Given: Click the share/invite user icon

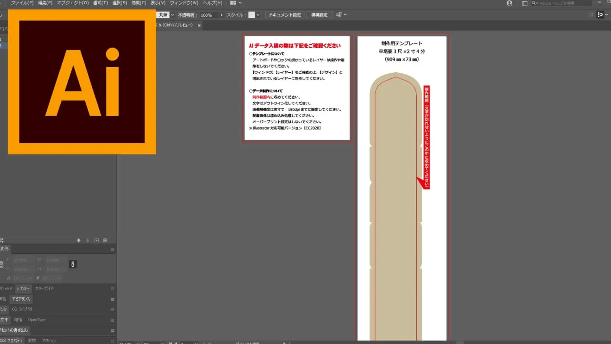Looking at the screenshot, I should [509, 3].
